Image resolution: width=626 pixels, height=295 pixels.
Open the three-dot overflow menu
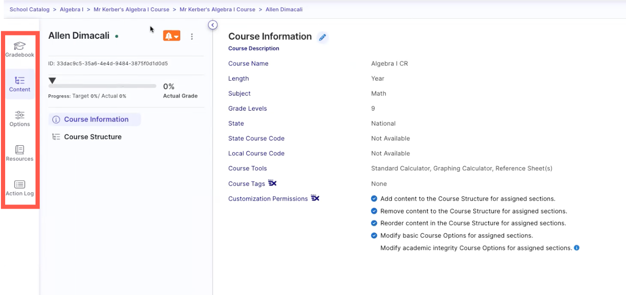(x=192, y=36)
